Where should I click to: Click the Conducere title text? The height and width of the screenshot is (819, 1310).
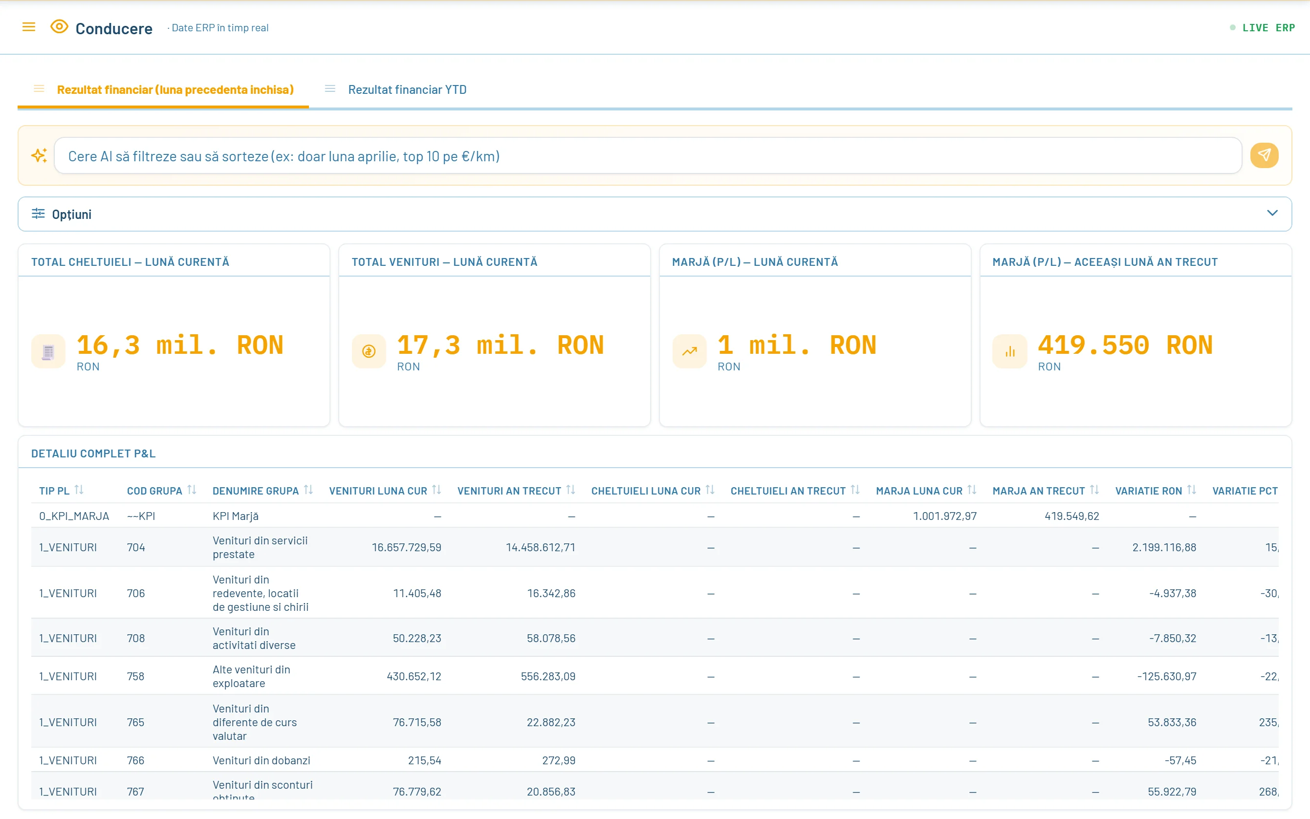click(x=114, y=28)
